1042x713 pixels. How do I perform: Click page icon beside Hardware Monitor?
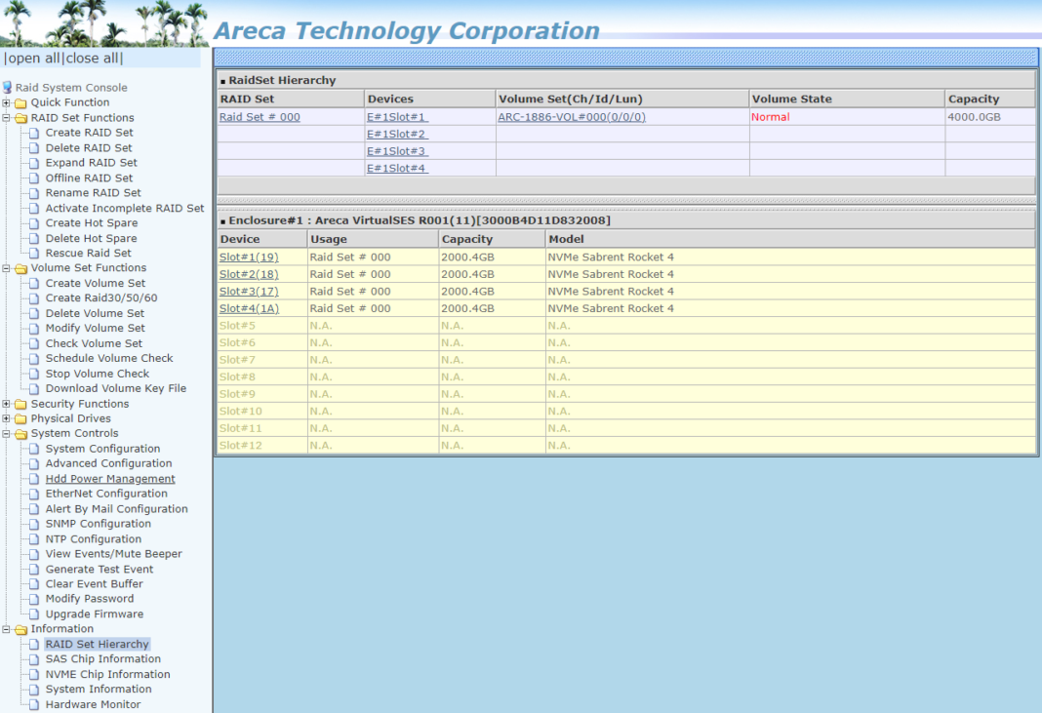click(x=35, y=704)
